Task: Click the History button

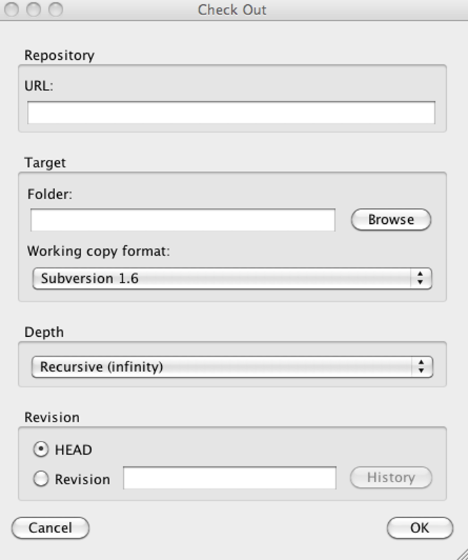Action: (x=391, y=477)
